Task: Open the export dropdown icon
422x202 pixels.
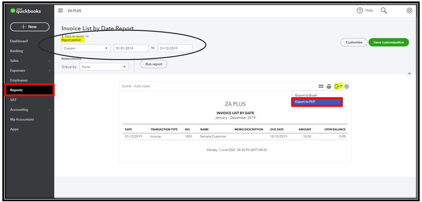Action: [338, 86]
